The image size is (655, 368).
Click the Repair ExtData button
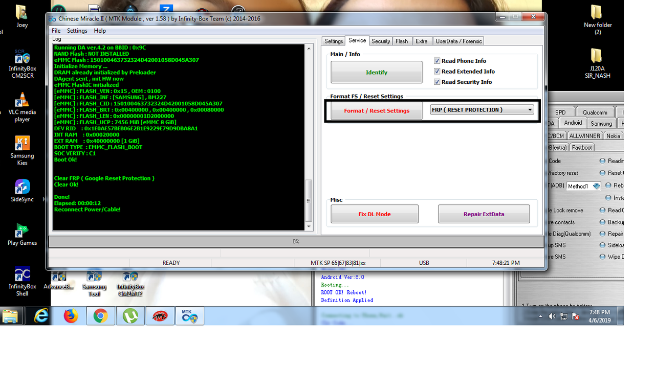484,214
